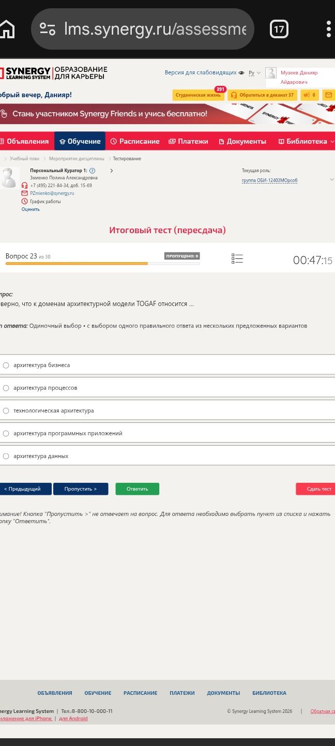This screenshot has height=746, width=335.
Task: Expand curator details with the chevron arrow
Action: coord(111,171)
